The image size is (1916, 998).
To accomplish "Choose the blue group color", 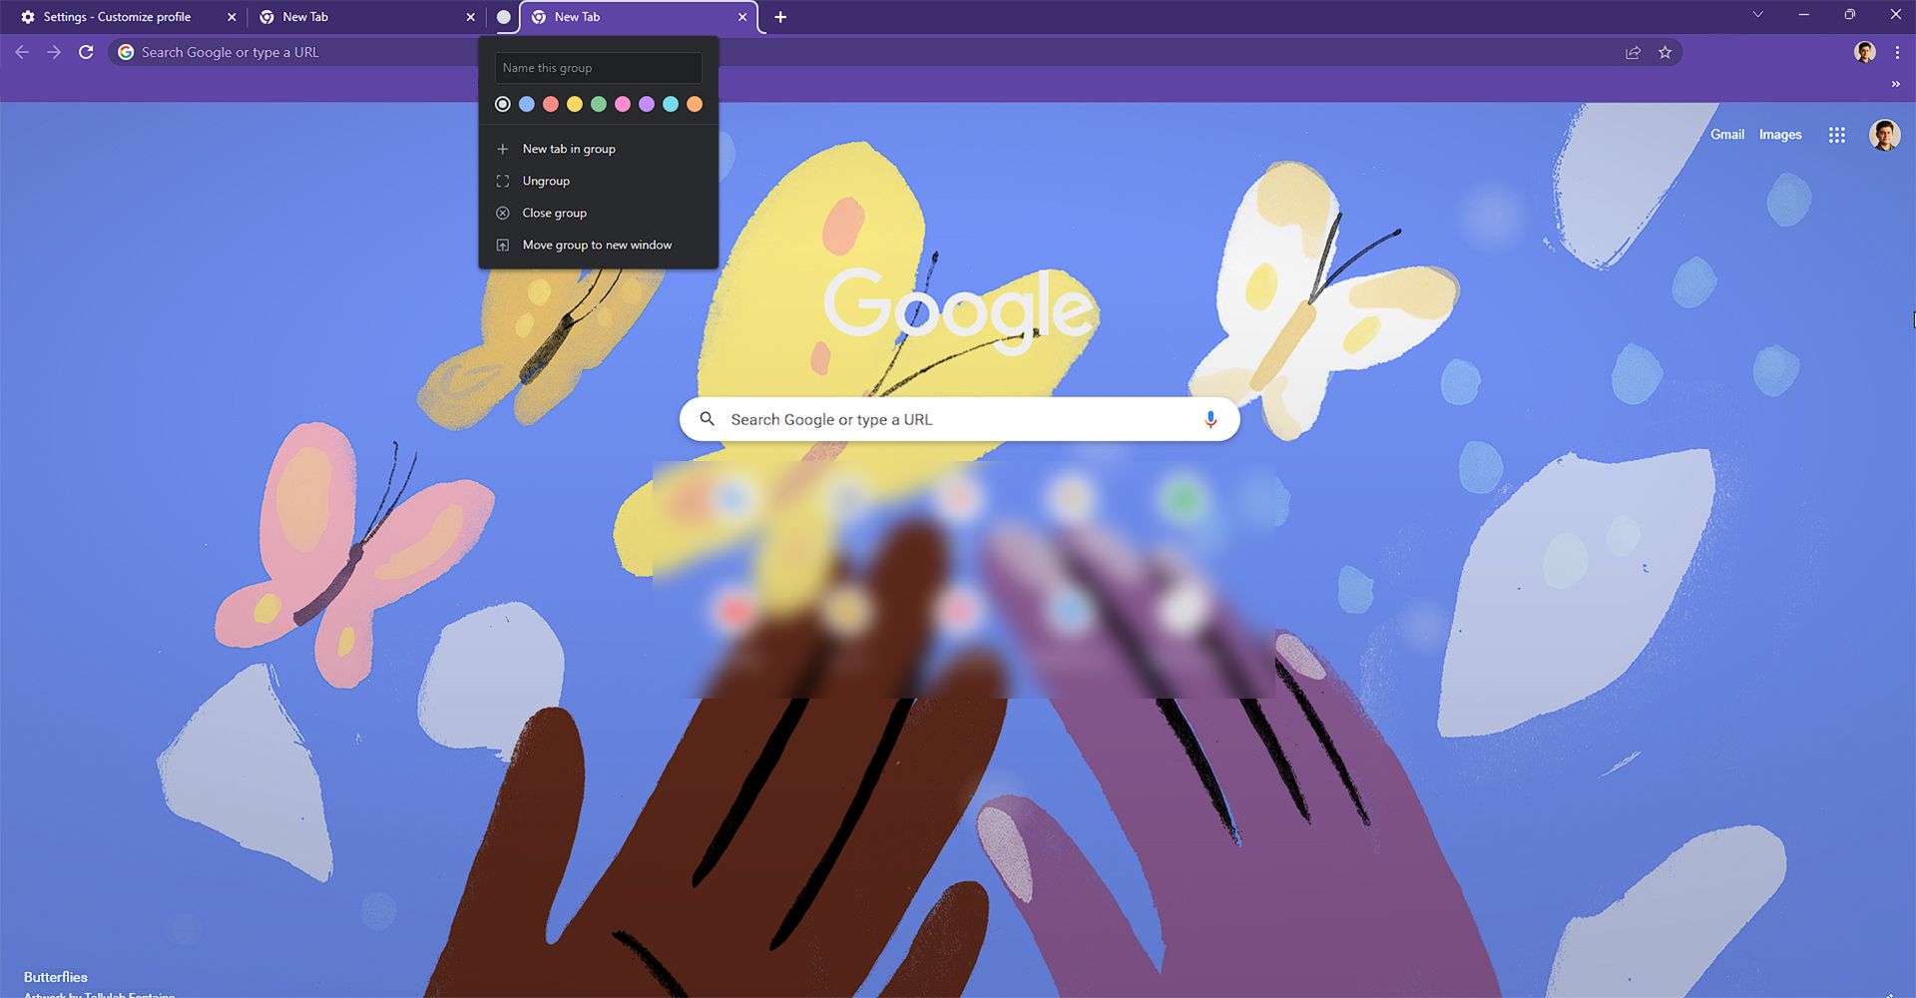I will 527,104.
